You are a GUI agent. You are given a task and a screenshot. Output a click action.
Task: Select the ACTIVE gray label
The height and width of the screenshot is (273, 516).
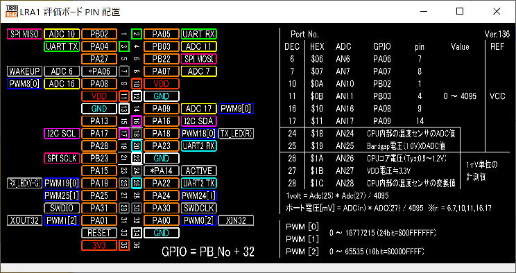pyautogui.click(x=199, y=170)
